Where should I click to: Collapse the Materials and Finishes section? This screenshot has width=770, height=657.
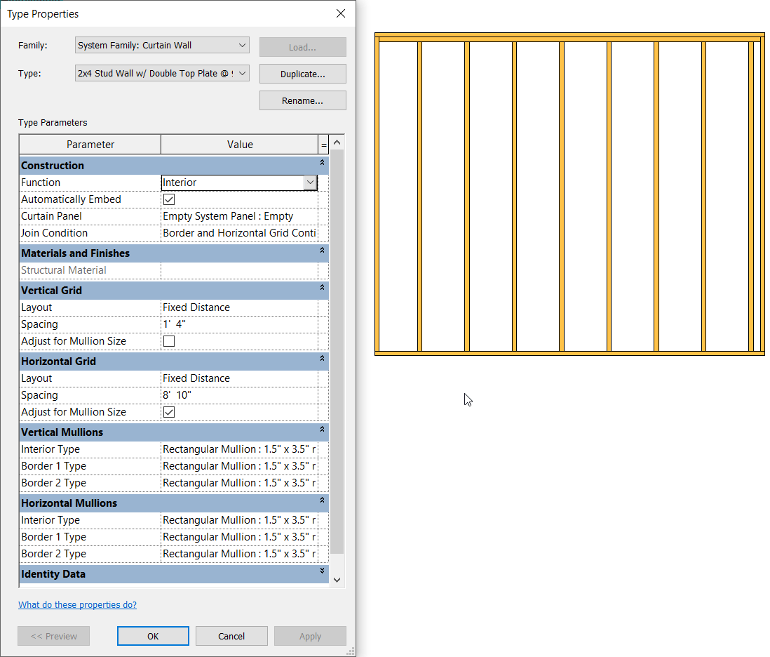click(321, 253)
